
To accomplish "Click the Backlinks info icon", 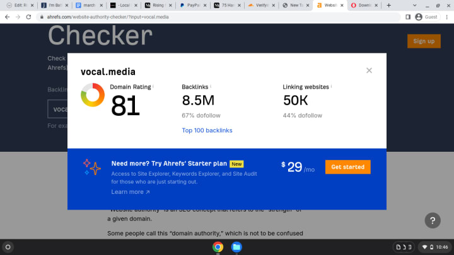I will tap(211, 86).
